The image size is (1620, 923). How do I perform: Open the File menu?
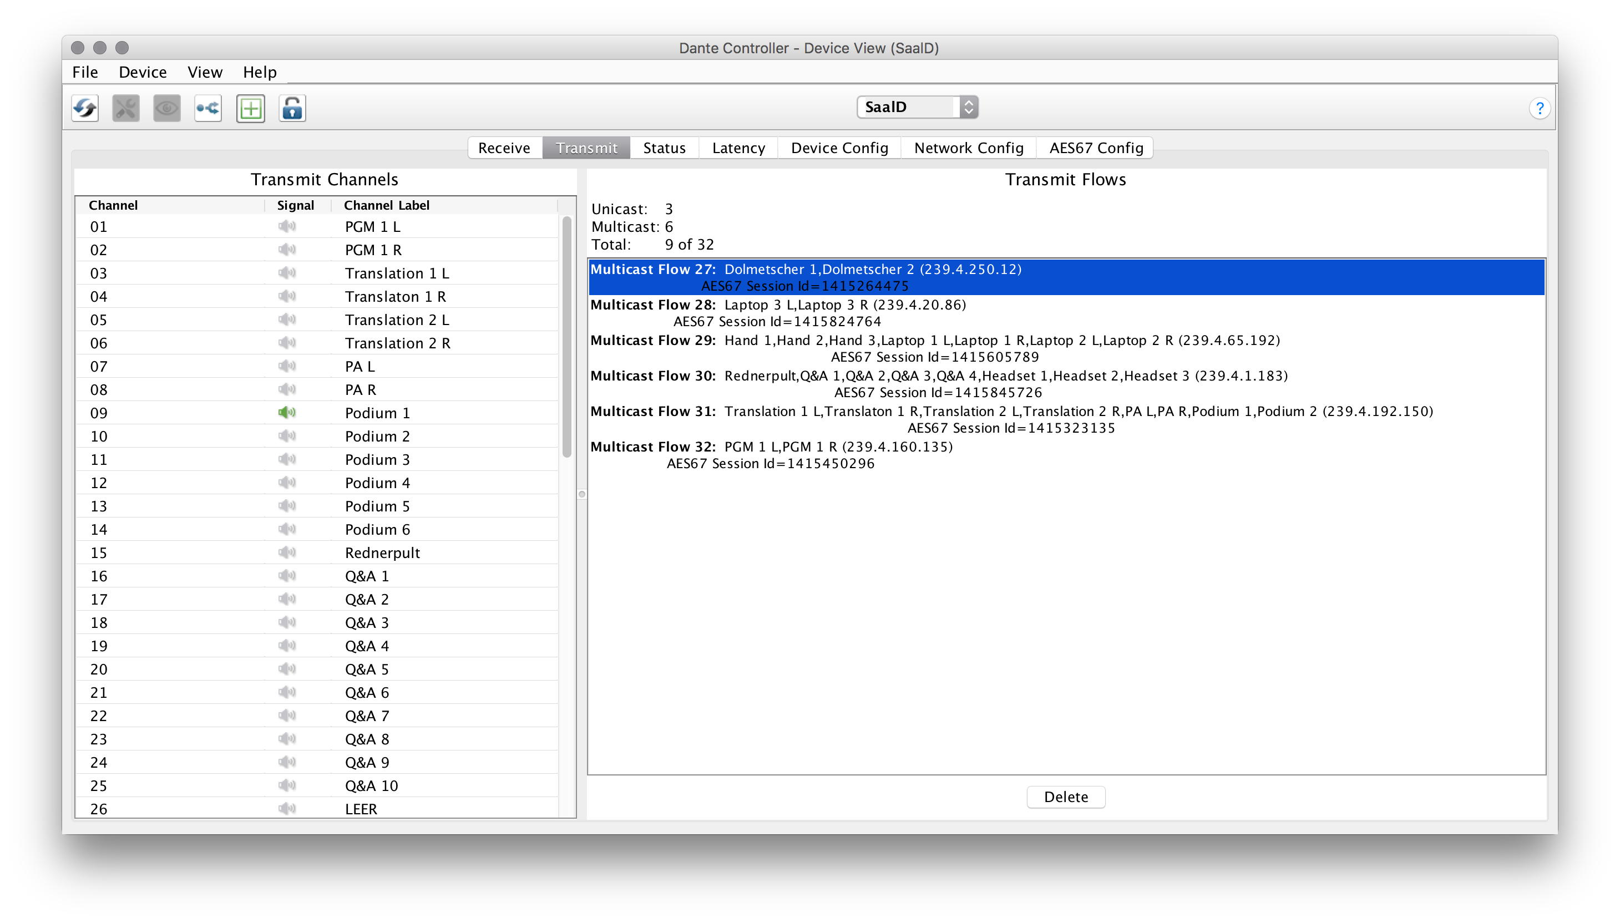coord(85,72)
